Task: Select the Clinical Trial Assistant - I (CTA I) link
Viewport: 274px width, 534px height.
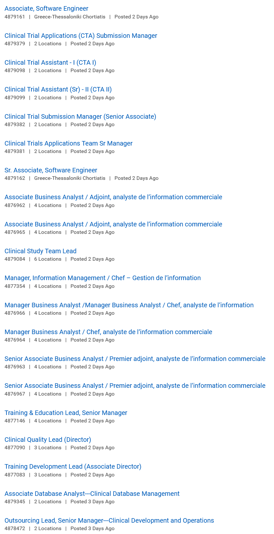Action: (50, 63)
